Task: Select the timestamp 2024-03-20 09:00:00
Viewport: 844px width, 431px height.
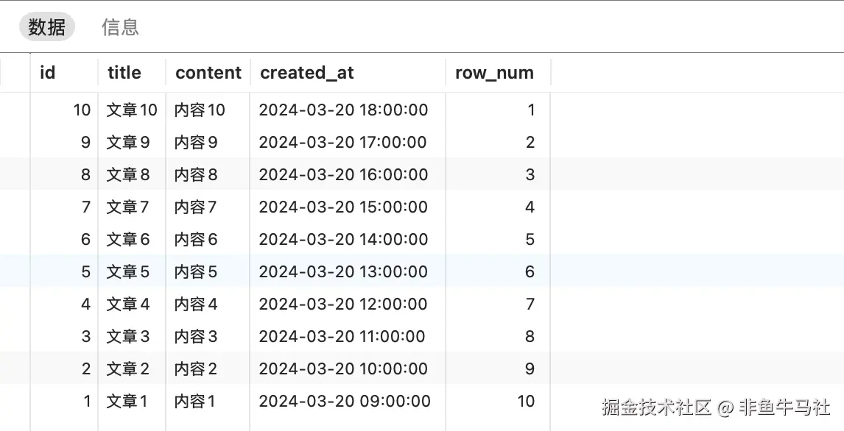Action: point(345,402)
